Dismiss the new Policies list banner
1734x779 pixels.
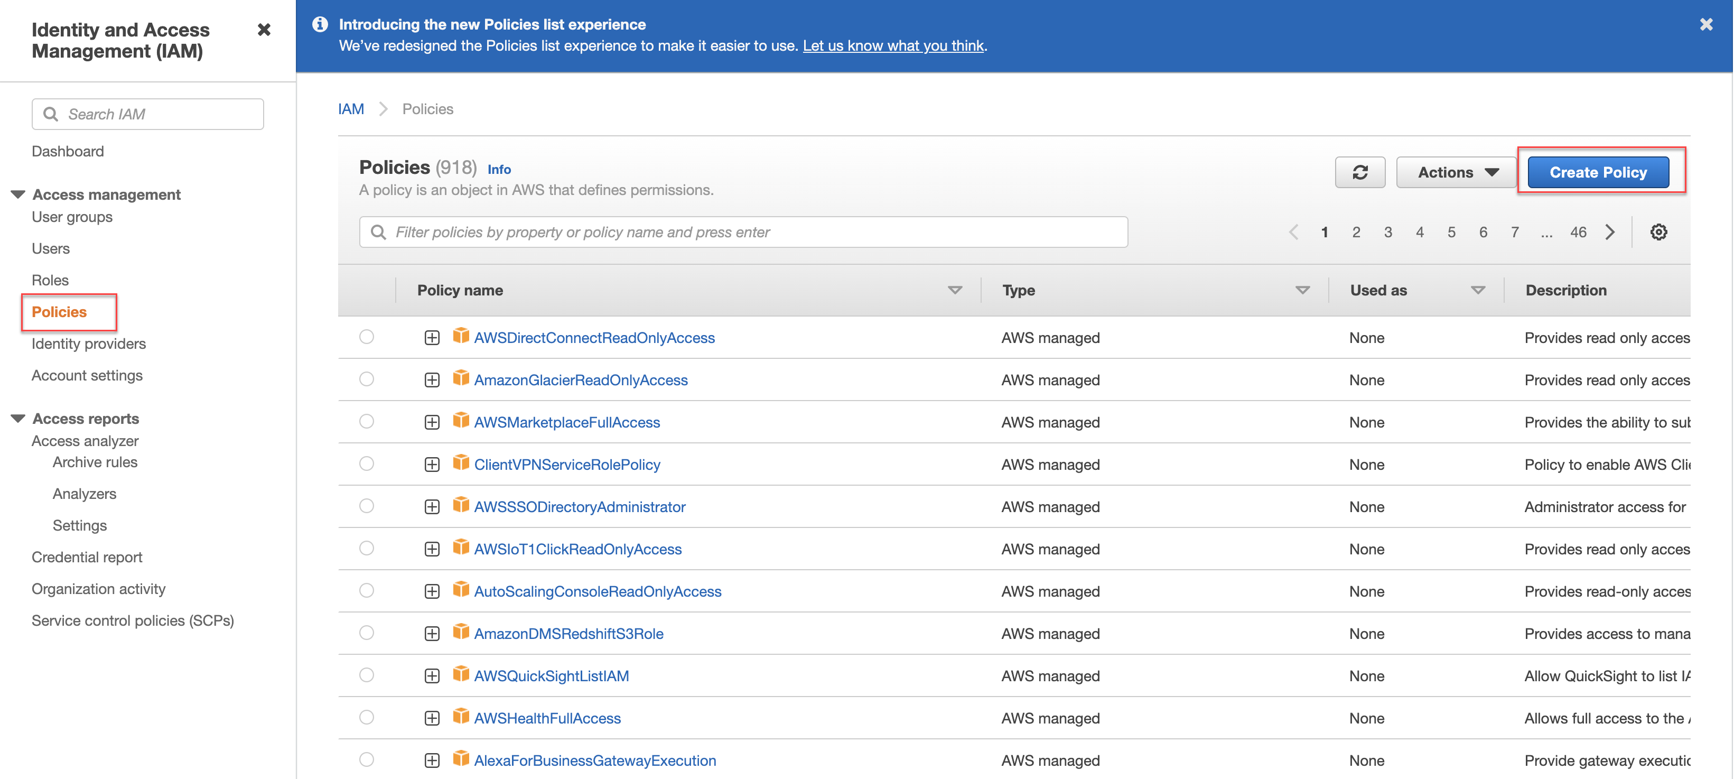1705,25
